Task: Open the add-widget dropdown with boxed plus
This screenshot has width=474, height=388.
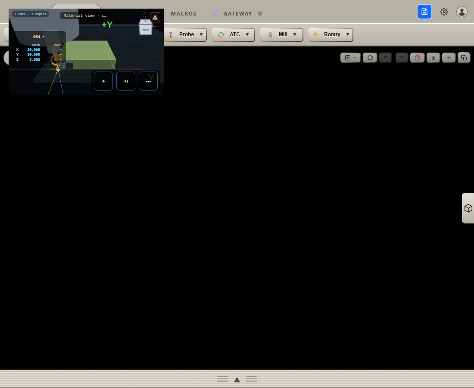Action: coord(351,58)
